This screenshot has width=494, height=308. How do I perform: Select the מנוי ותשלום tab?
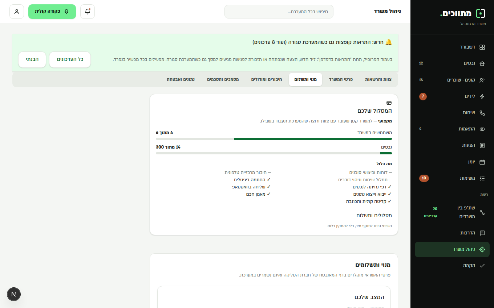point(305,79)
